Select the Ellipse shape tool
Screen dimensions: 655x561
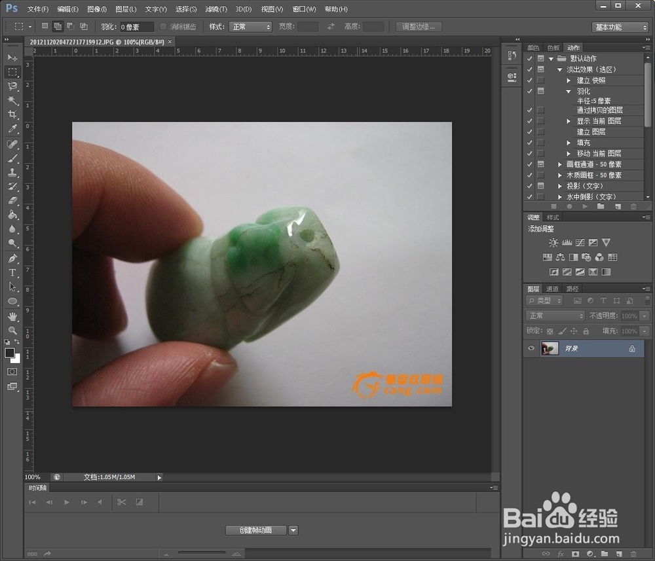[x=12, y=301]
